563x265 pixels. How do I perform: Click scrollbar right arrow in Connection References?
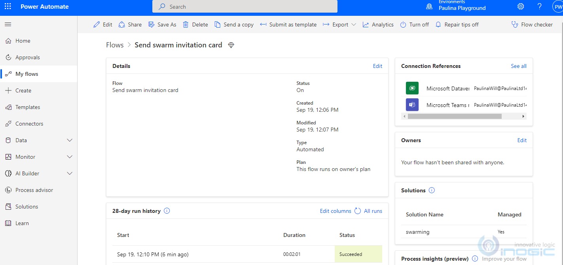click(x=523, y=117)
